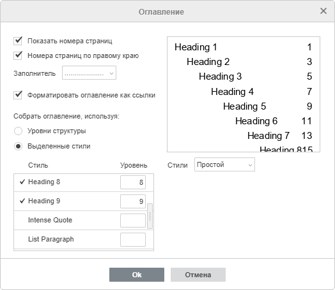Click Heading 3 in the preview

point(221,76)
